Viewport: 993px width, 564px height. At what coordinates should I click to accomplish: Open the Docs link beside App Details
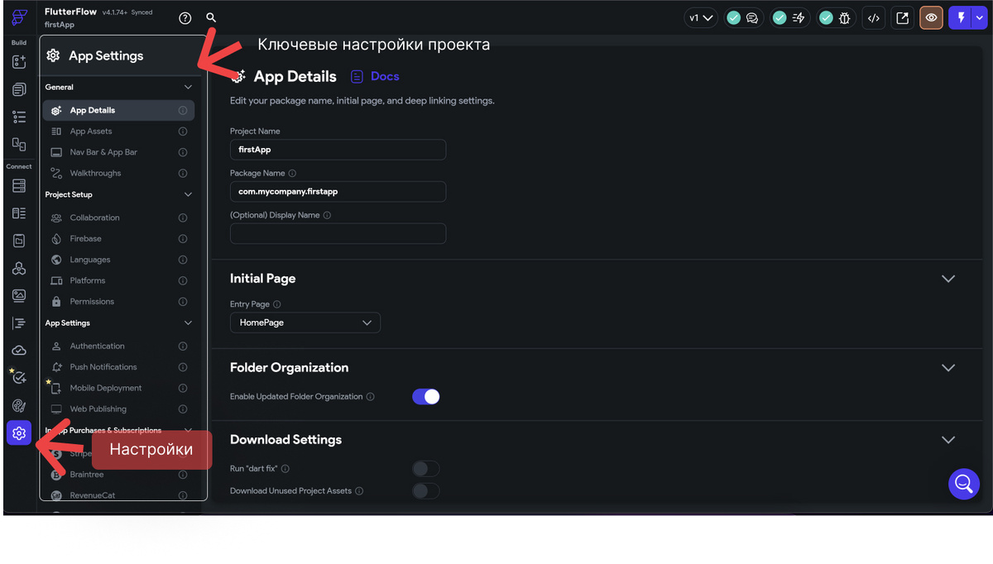[375, 76]
